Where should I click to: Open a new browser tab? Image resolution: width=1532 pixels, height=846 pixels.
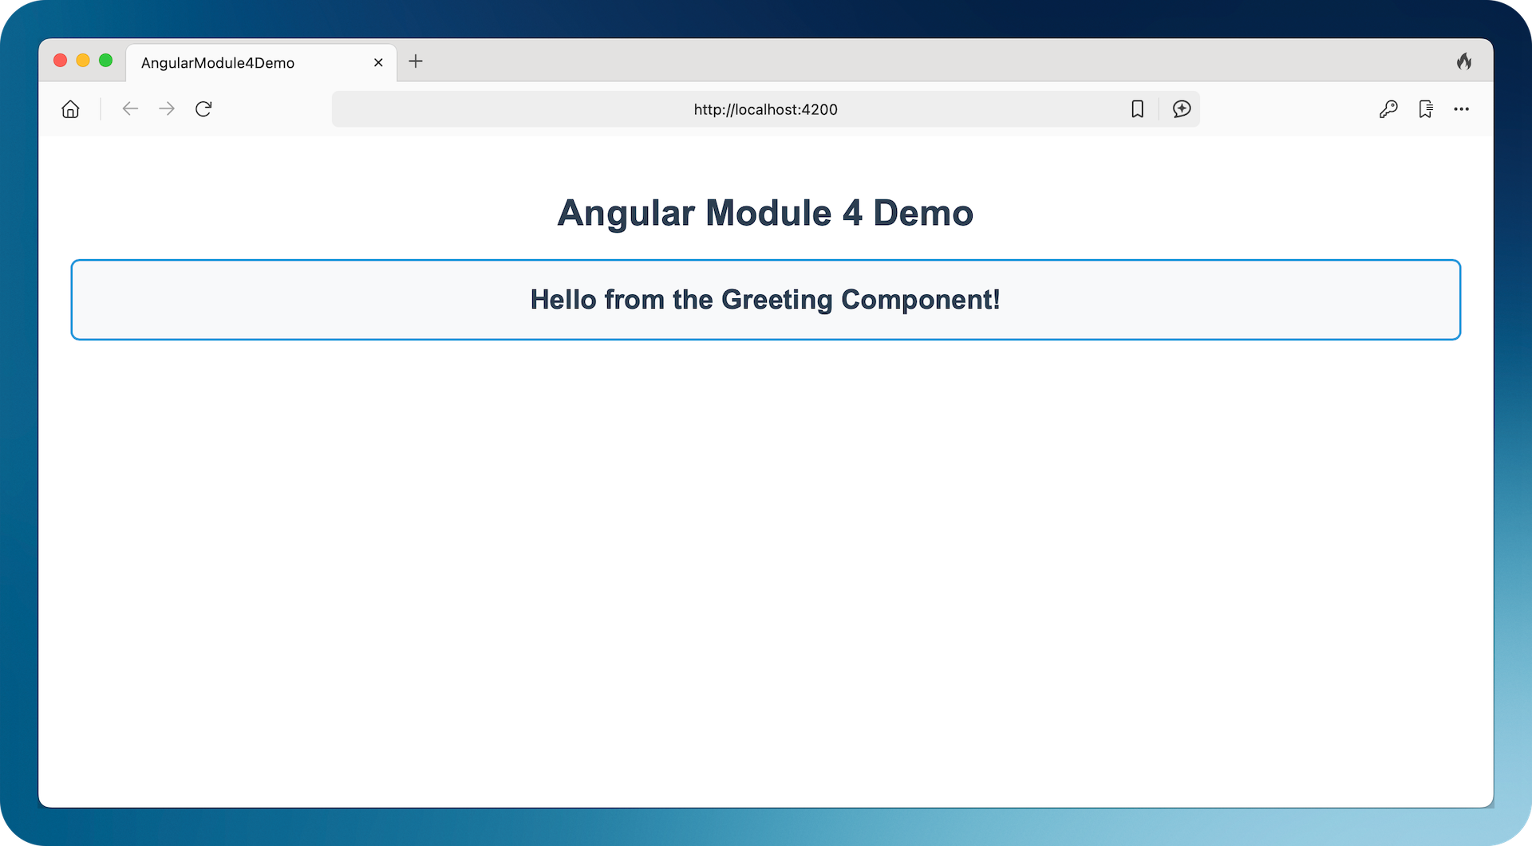(415, 61)
